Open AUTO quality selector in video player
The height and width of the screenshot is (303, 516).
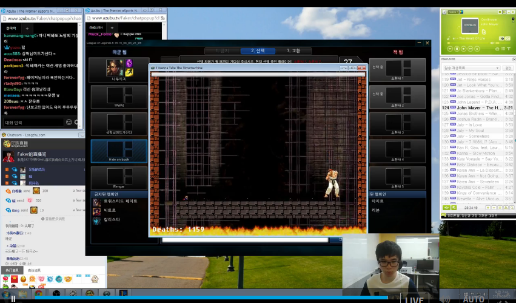pos(473,299)
